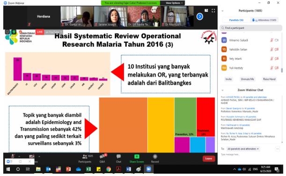
Task: Switch to the Attendees tab
Action: 264,20
